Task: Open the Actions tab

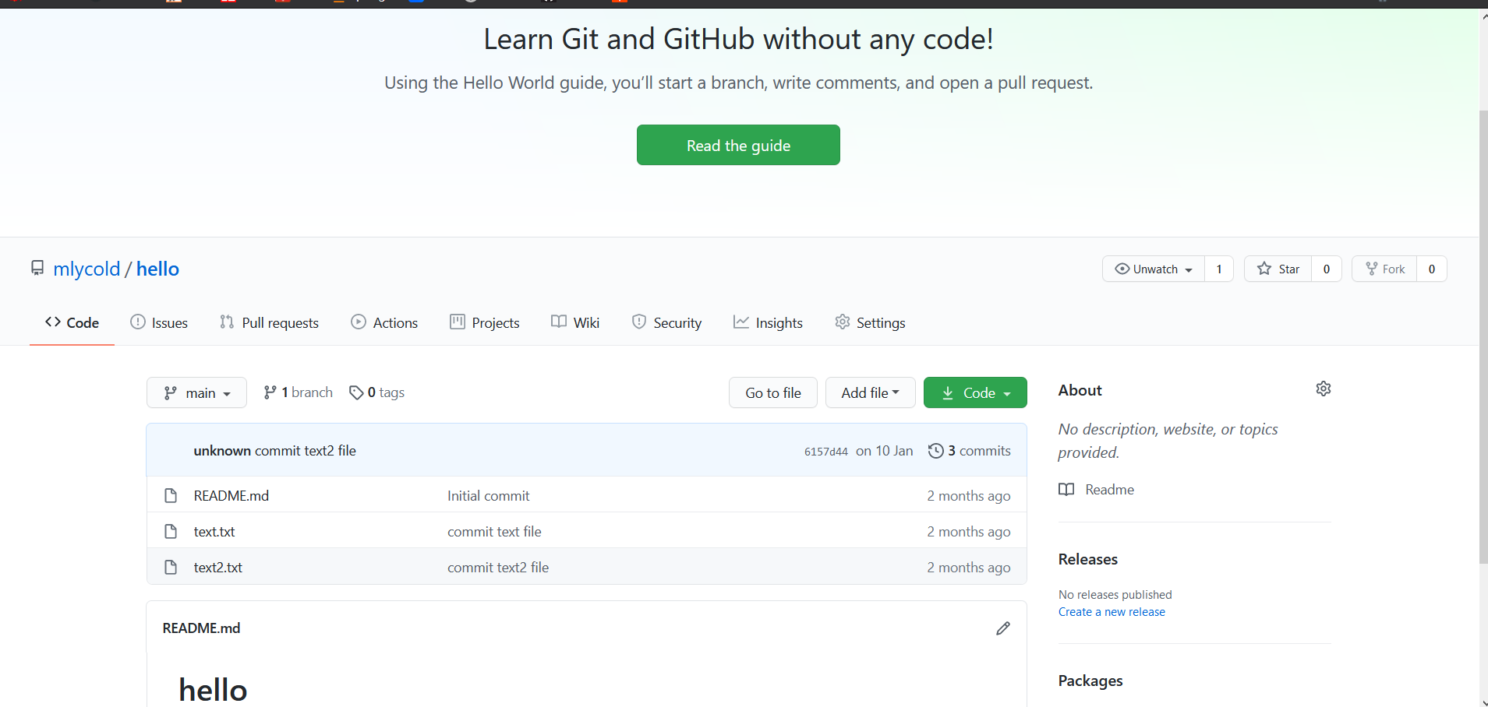Action: click(384, 322)
